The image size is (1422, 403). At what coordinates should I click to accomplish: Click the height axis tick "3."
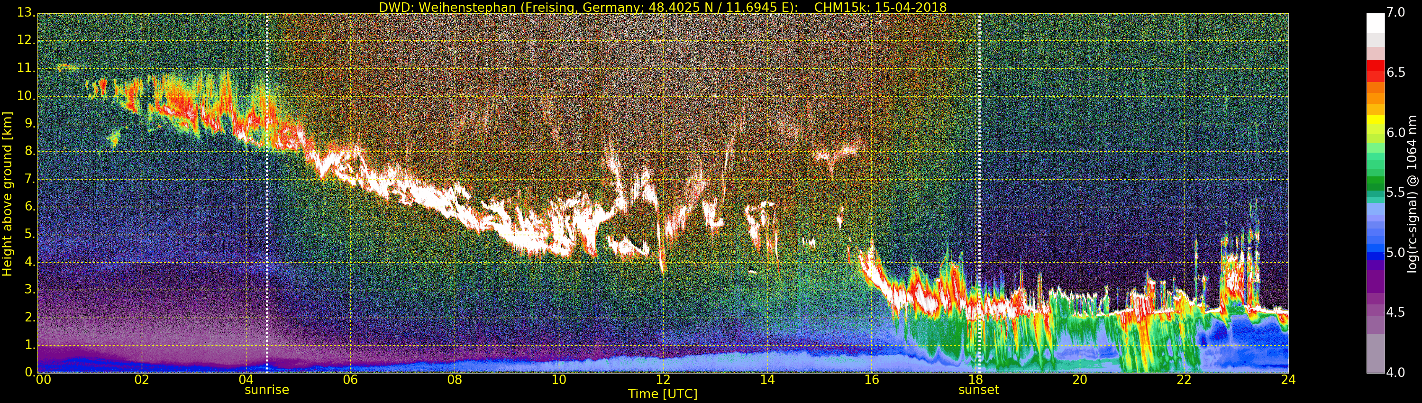[30, 290]
